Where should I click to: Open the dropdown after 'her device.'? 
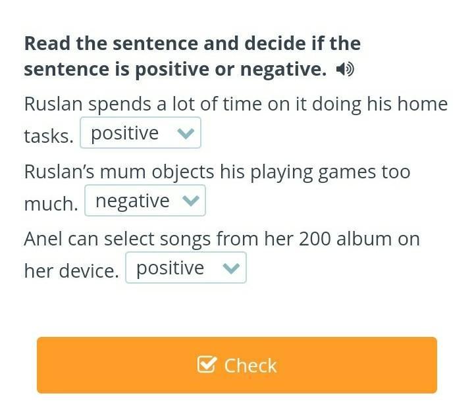[x=186, y=268]
